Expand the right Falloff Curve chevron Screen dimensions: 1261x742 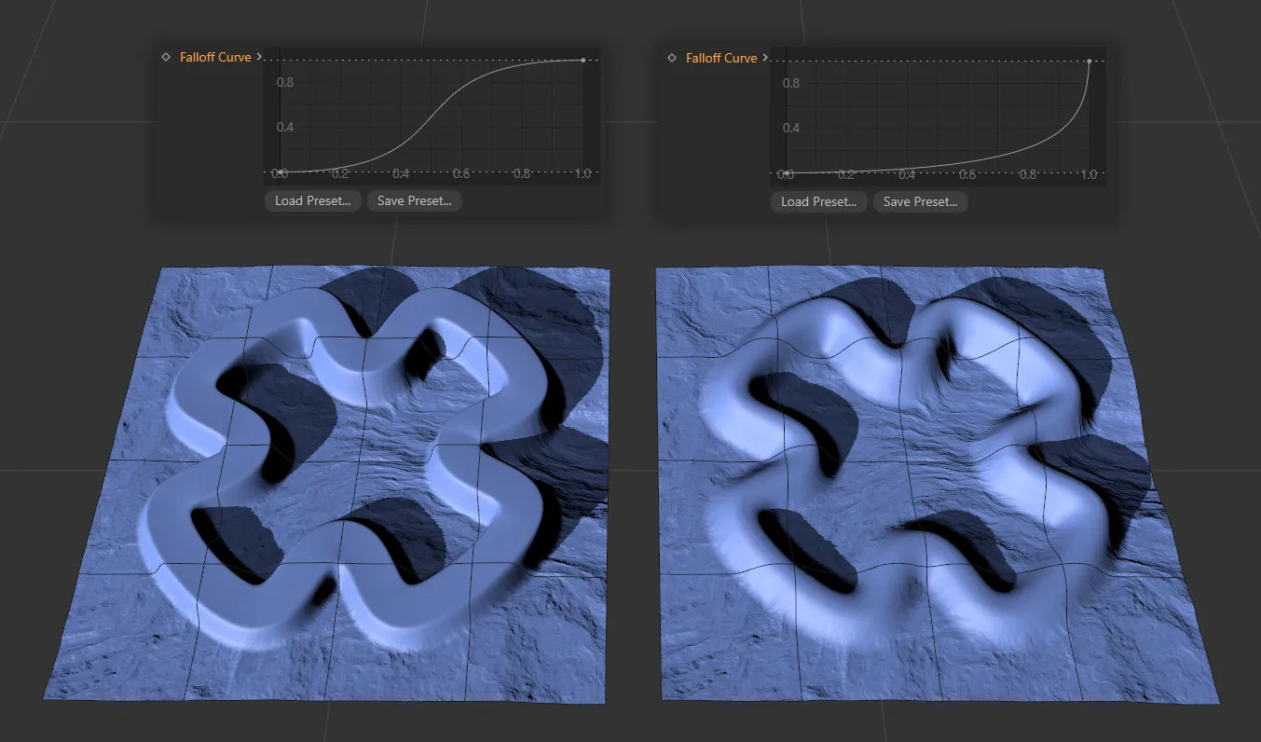point(765,58)
